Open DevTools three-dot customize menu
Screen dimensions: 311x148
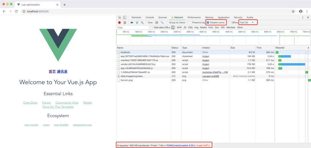pyautogui.click(x=303, y=18)
